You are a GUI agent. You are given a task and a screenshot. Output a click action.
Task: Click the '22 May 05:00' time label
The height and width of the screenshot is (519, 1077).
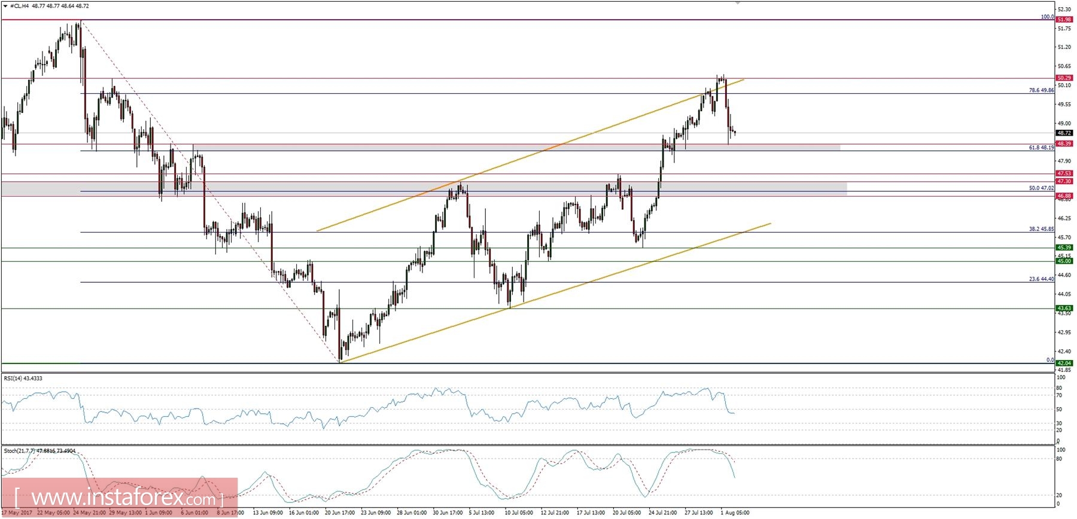tap(54, 512)
